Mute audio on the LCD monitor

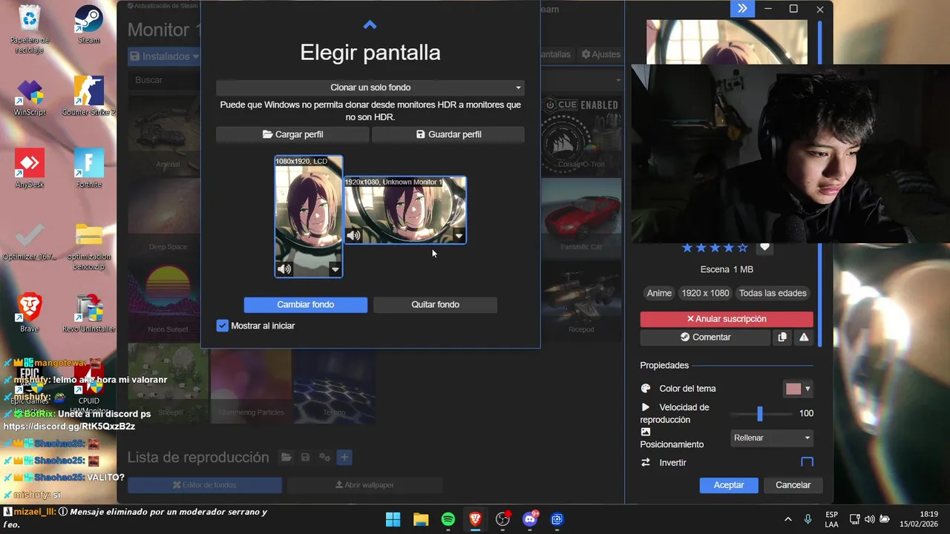284,269
